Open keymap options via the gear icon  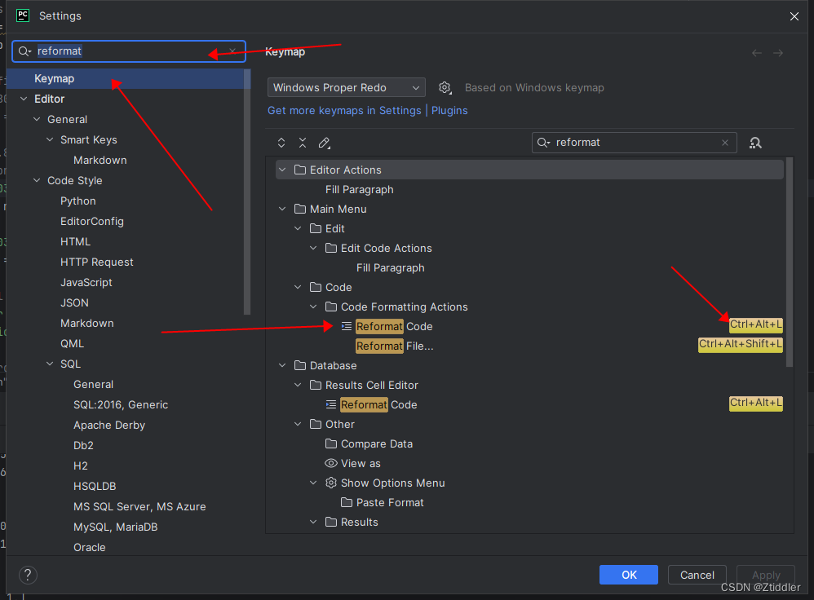[x=445, y=87]
